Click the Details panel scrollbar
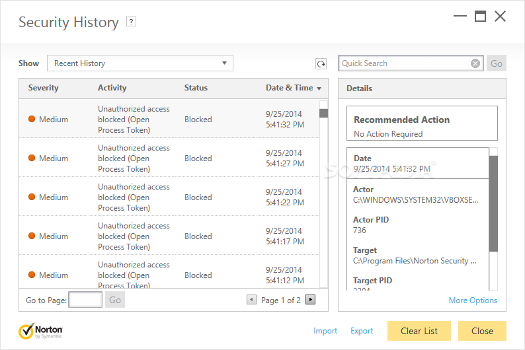The width and height of the screenshot is (525, 350). point(493,203)
